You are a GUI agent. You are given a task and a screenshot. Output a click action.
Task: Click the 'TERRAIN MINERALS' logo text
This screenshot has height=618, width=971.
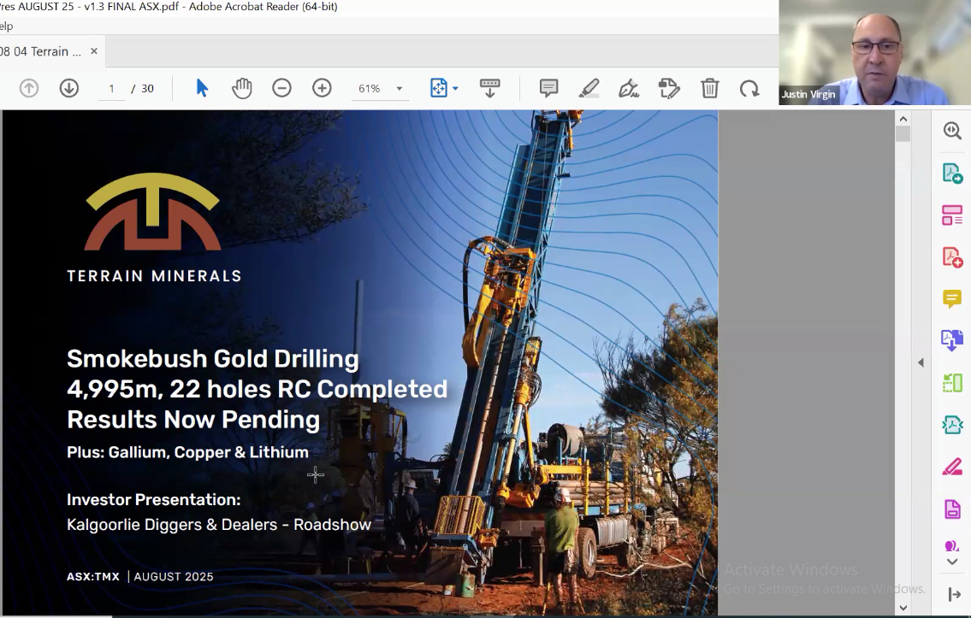pyautogui.click(x=154, y=276)
